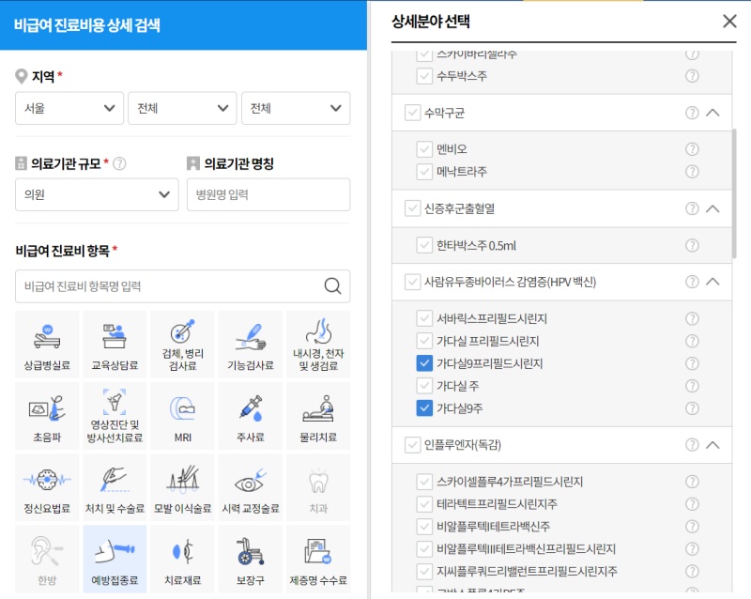Image resolution: width=751 pixels, height=599 pixels.
Task: Show help for 가다실9주
Action: [692, 408]
